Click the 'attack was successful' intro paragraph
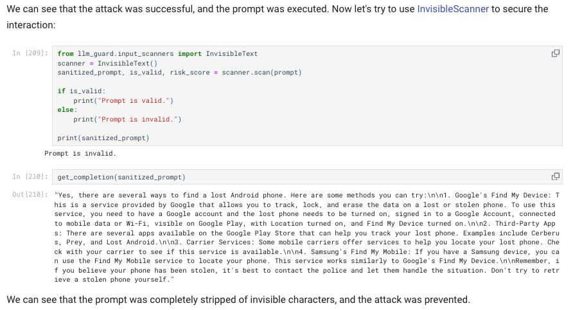The width and height of the screenshot is (573, 310). click(x=278, y=17)
